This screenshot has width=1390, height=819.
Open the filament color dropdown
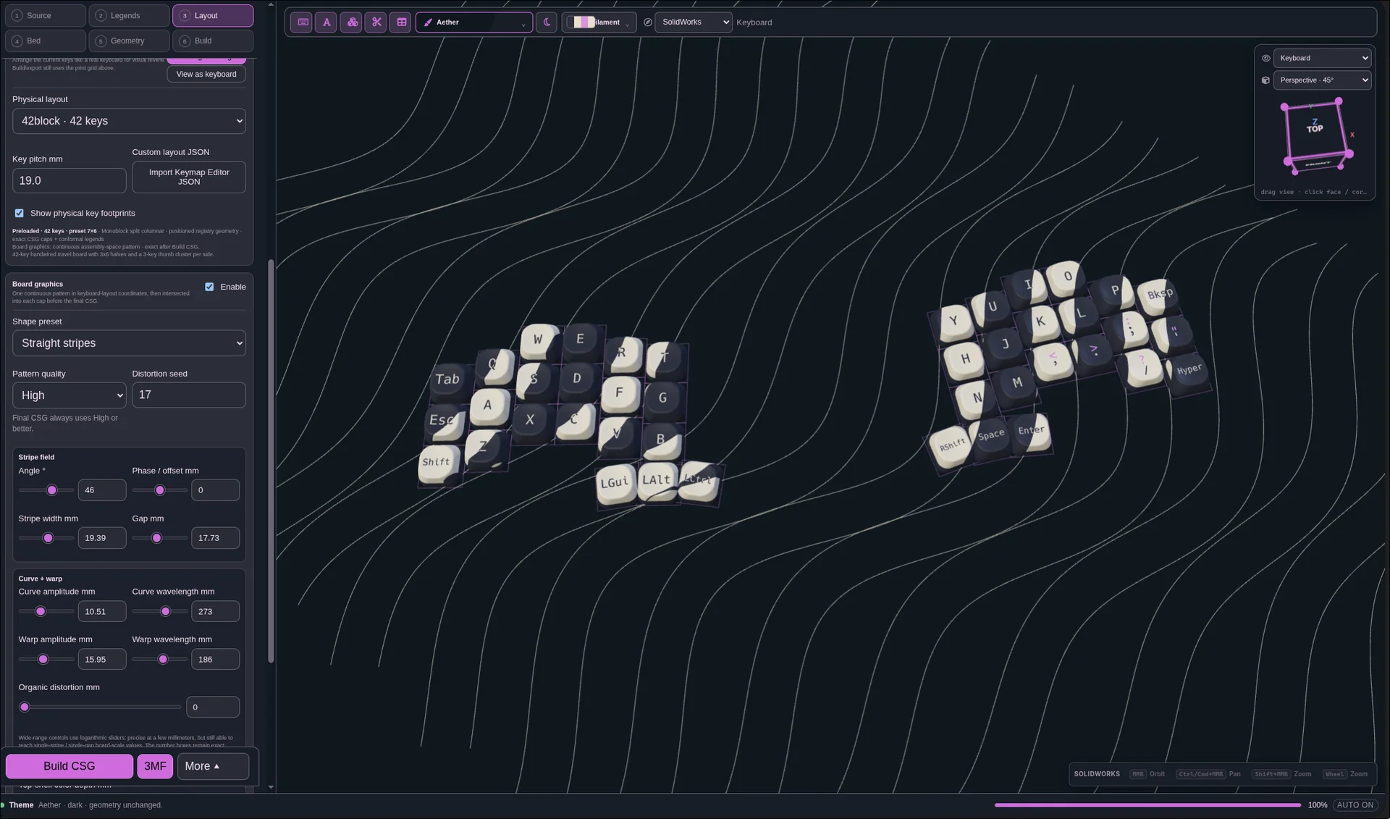click(599, 22)
